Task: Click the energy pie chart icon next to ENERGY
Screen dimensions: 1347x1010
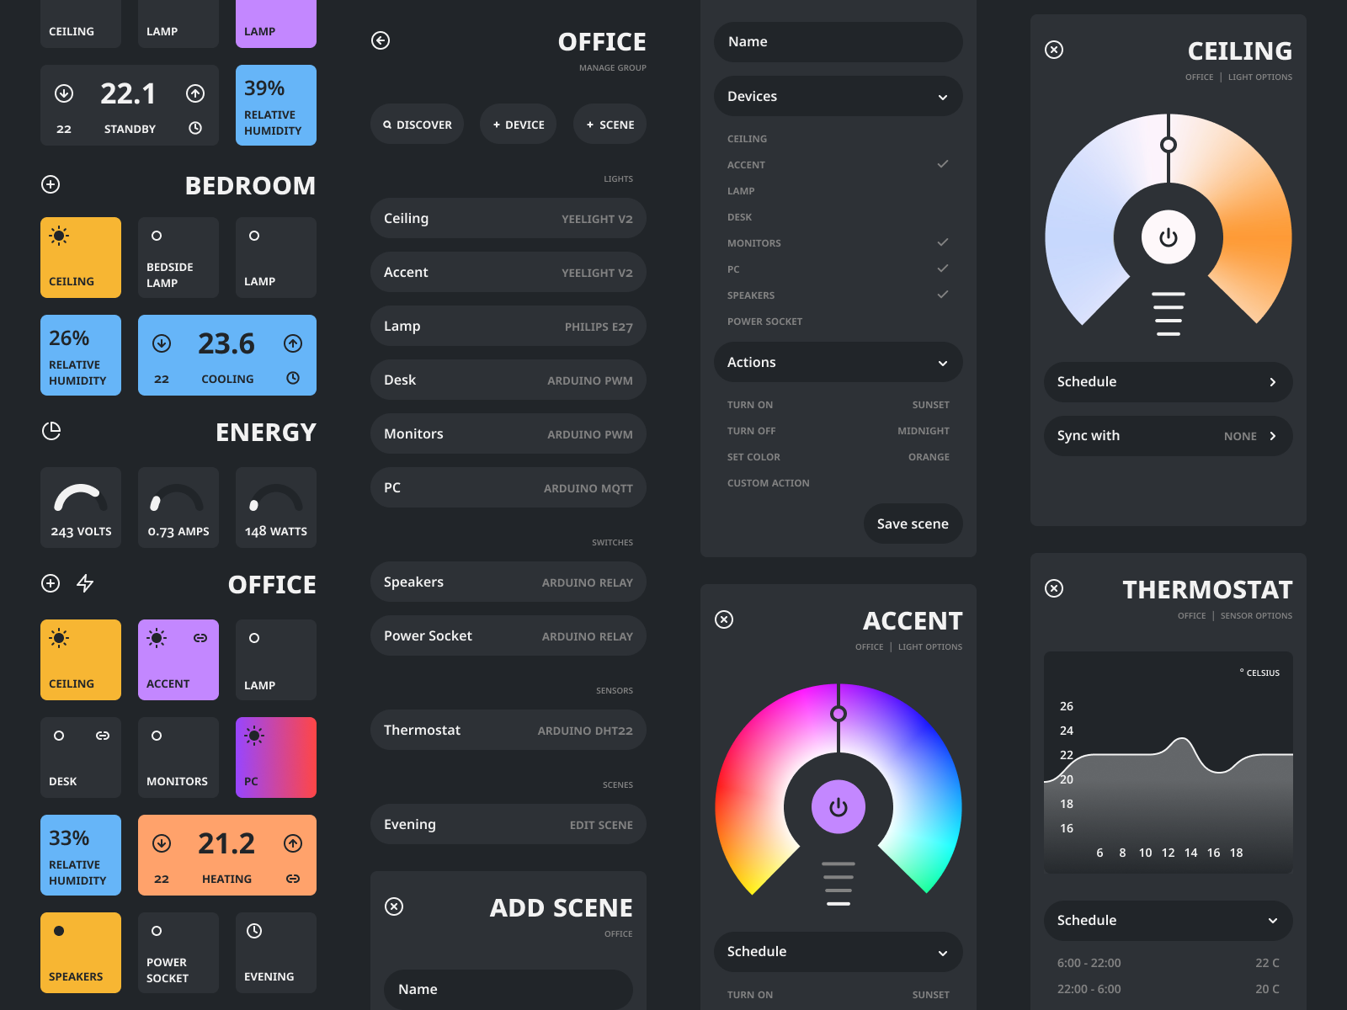Action: point(51,431)
